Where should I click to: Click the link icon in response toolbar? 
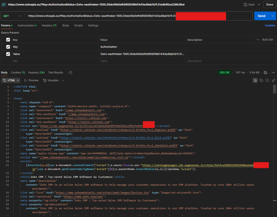click(273, 80)
